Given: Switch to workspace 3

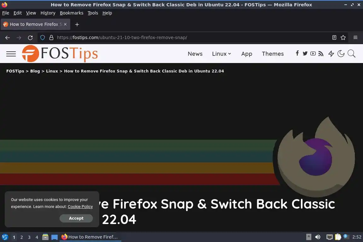Looking at the screenshot, I should tap(29, 237).
